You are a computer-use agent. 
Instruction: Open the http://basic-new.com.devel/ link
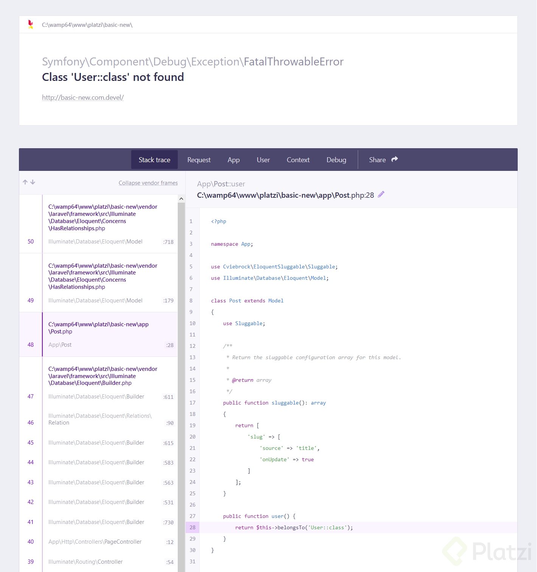82,97
